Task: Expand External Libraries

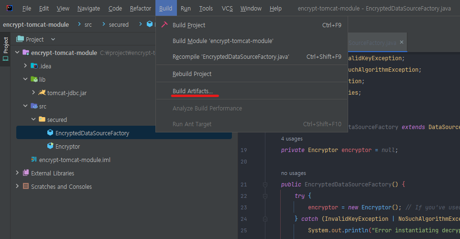Action: click(17, 173)
